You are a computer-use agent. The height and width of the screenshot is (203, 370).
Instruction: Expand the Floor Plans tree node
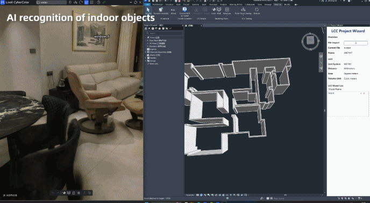(148, 41)
